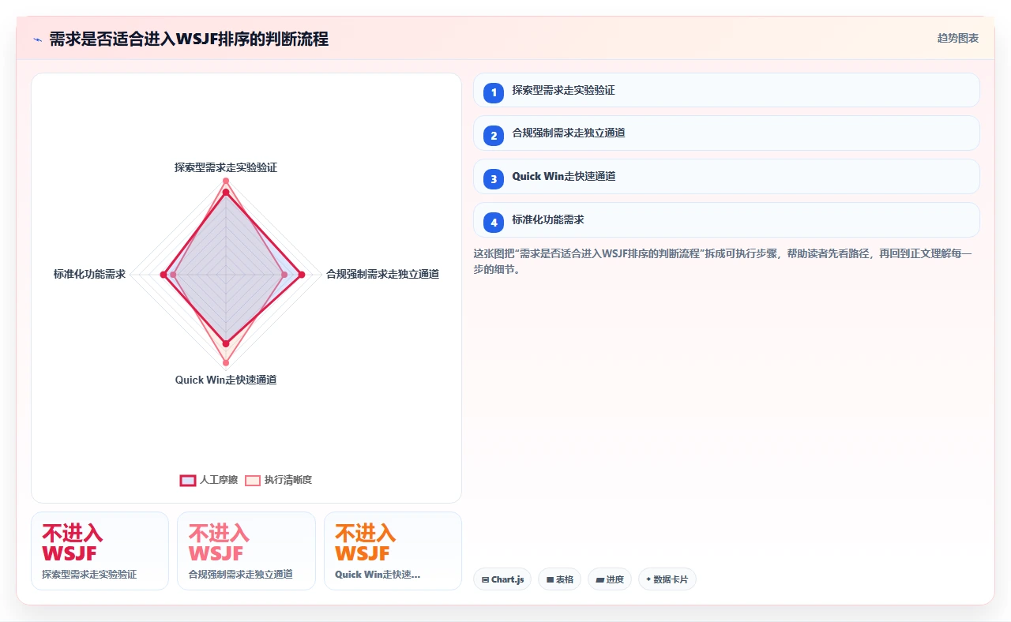Click the number 1 step badge

494,92
